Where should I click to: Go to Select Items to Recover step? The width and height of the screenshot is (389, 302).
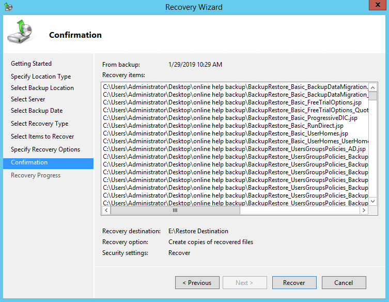tap(42, 137)
